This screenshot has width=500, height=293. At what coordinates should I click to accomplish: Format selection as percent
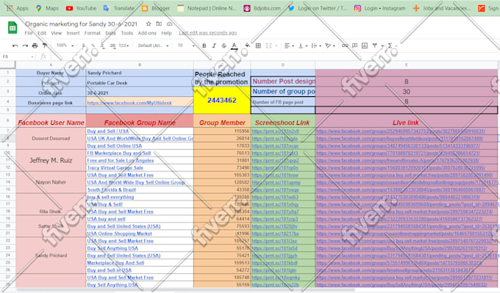[93, 46]
